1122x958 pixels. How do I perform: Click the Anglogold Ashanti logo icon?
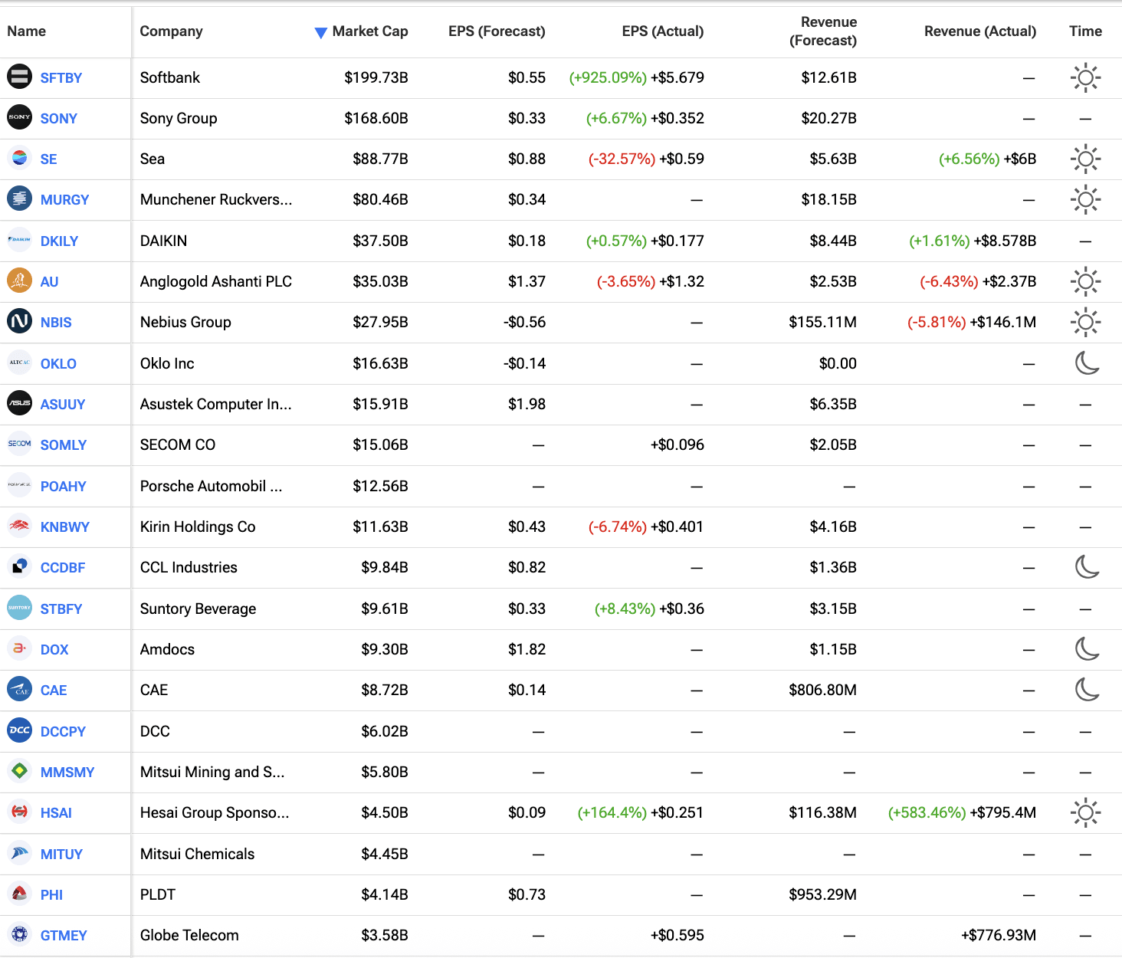19,281
